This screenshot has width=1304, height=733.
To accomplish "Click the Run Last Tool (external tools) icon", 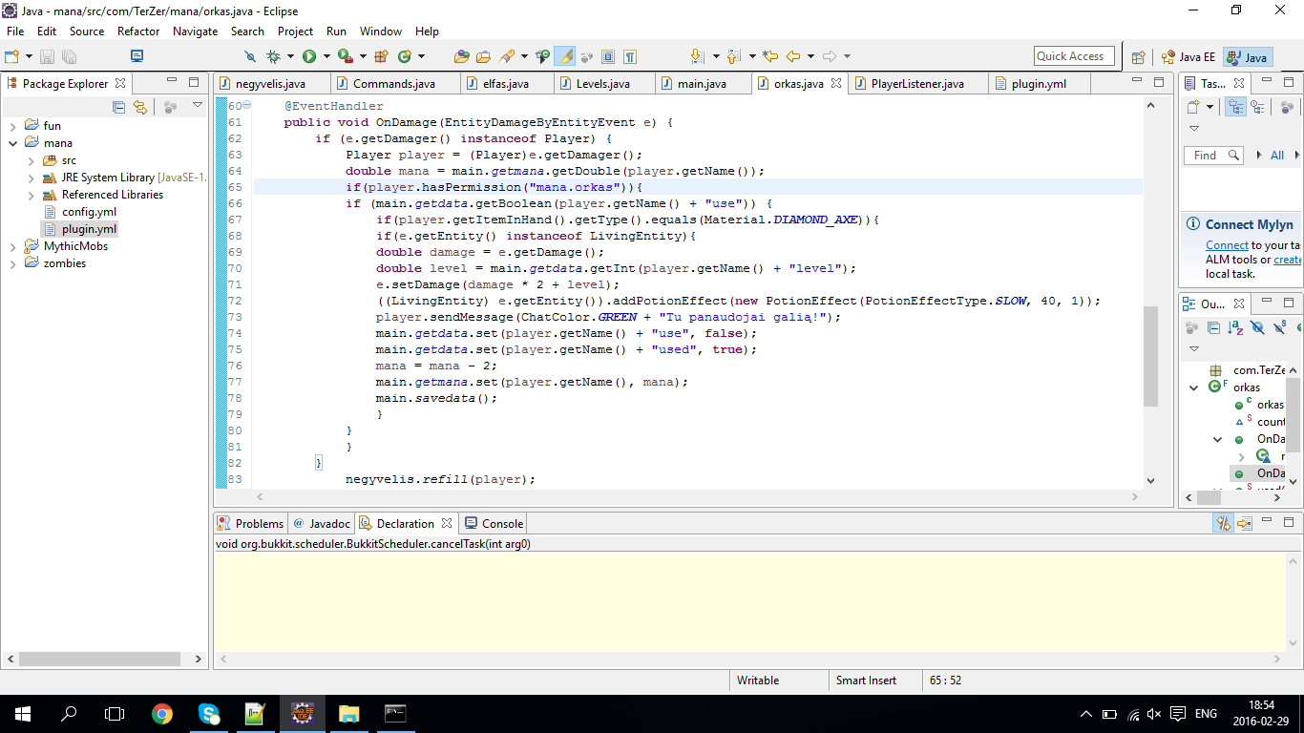I will 346,56.
